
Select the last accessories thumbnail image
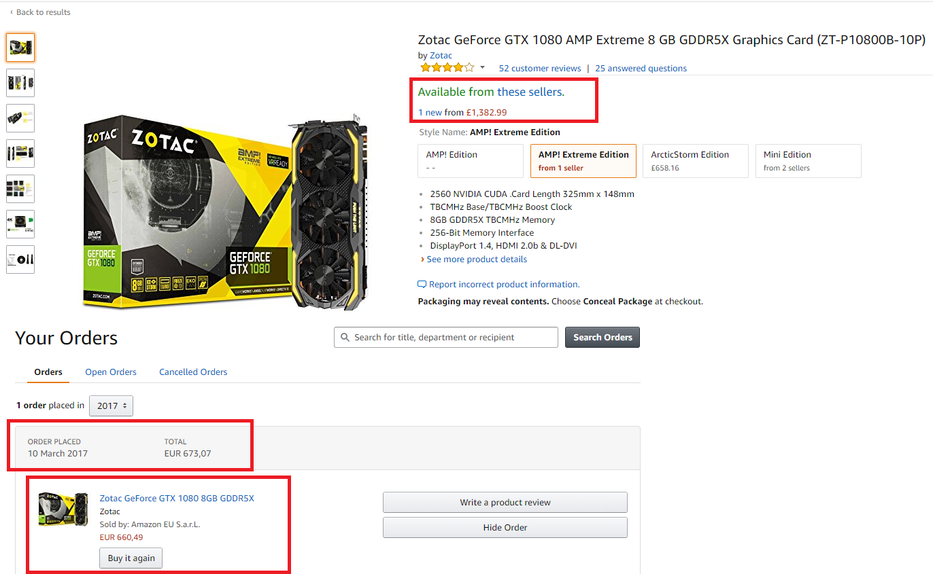[20, 259]
